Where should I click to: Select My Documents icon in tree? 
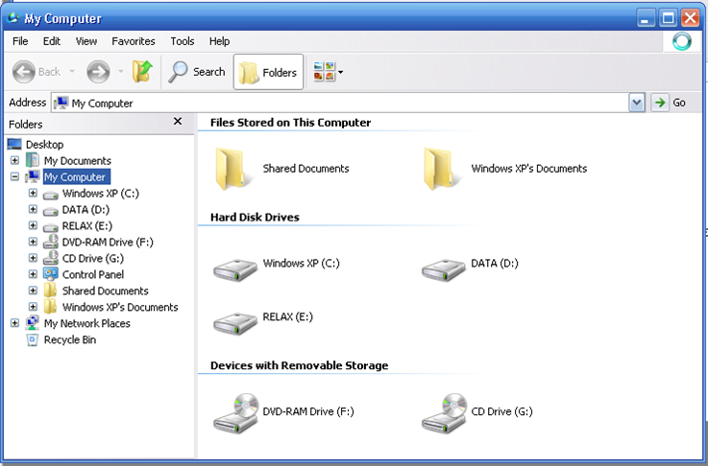point(33,160)
